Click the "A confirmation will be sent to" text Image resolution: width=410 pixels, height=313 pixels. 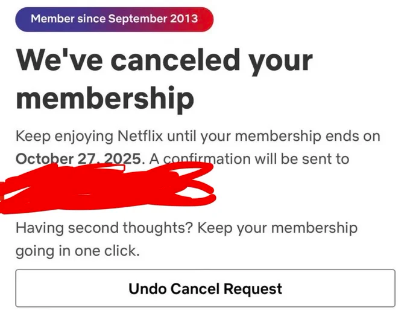[250, 159]
